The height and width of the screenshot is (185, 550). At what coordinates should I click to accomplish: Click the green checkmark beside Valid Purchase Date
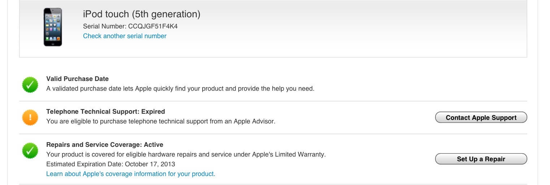pyautogui.click(x=30, y=85)
